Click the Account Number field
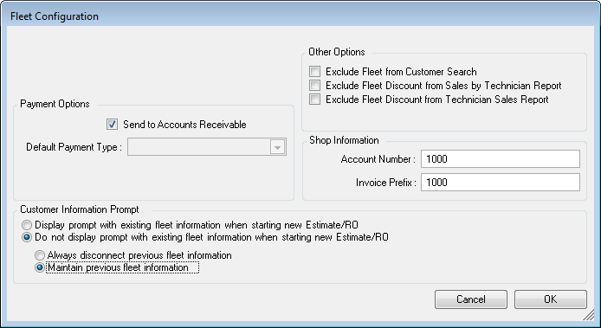 click(501, 159)
